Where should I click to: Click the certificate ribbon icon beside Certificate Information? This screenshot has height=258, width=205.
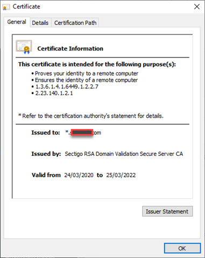24,47
